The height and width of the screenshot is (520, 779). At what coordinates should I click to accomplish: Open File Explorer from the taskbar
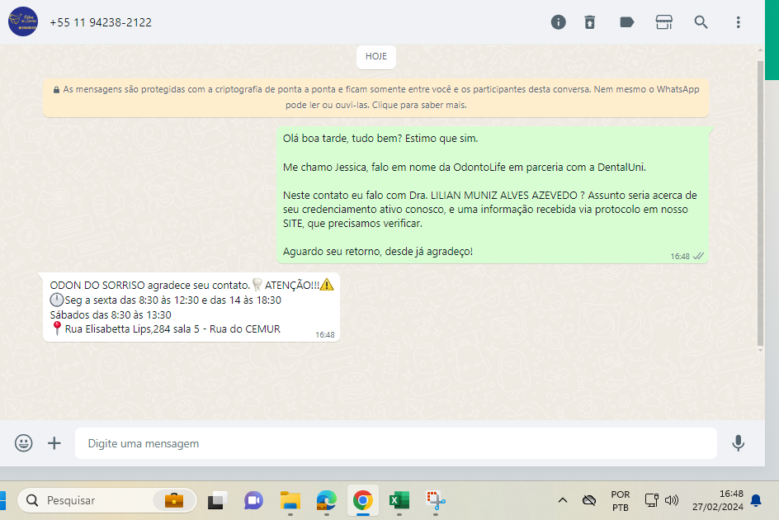[290, 500]
